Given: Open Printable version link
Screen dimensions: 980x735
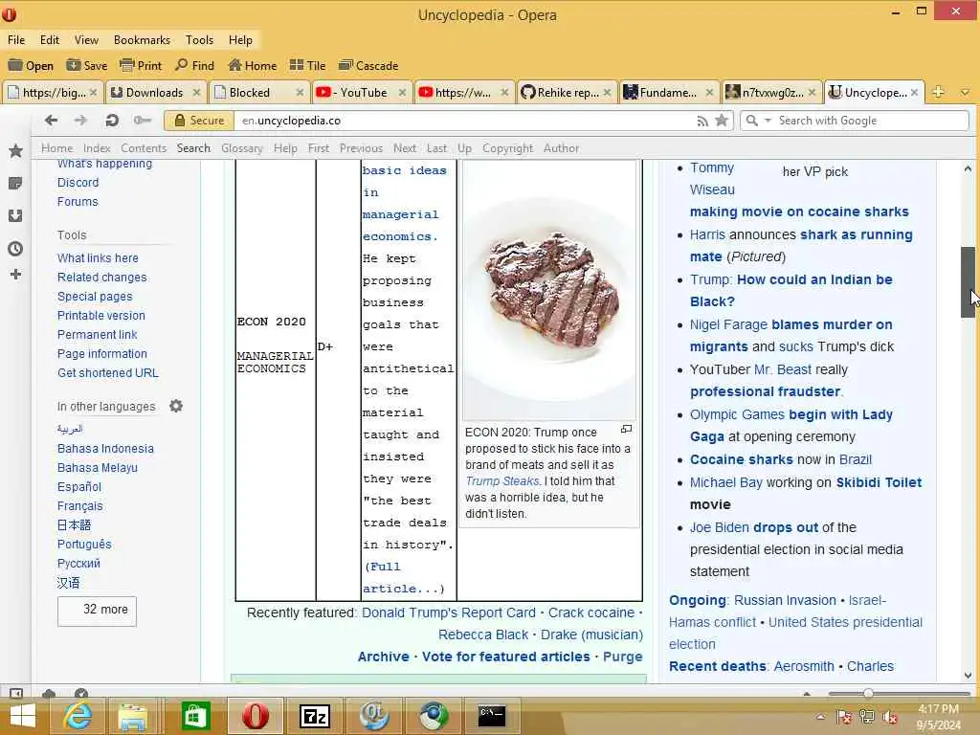Looking at the screenshot, I should click(101, 316).
